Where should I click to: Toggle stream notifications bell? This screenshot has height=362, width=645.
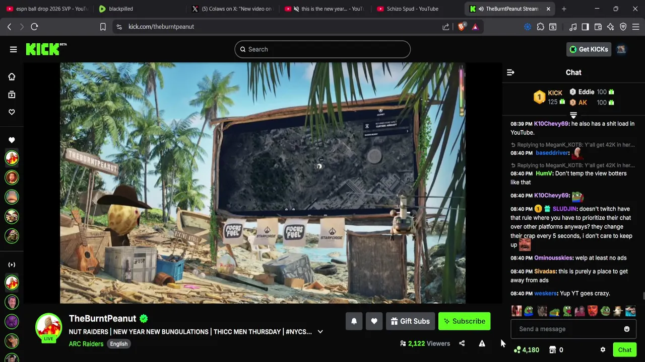(x=354, y=321)
